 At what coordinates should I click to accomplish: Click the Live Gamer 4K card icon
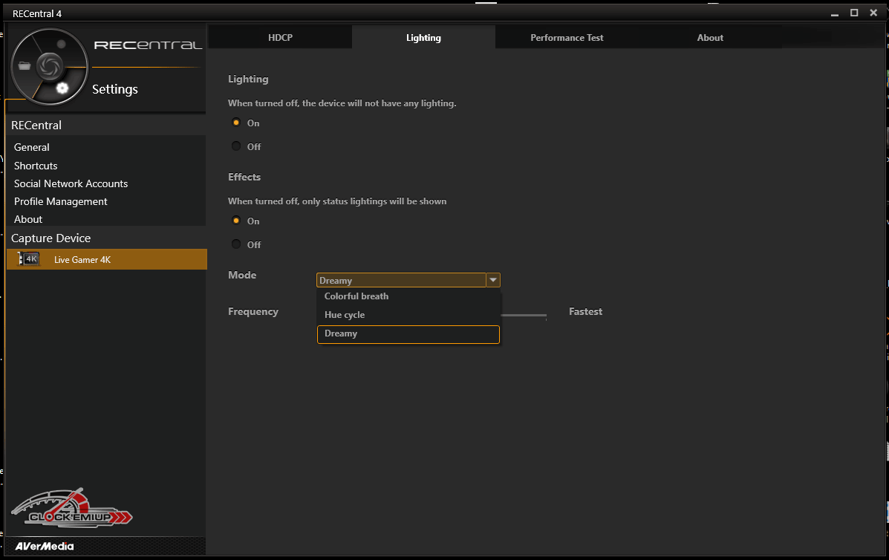(30, 259)
